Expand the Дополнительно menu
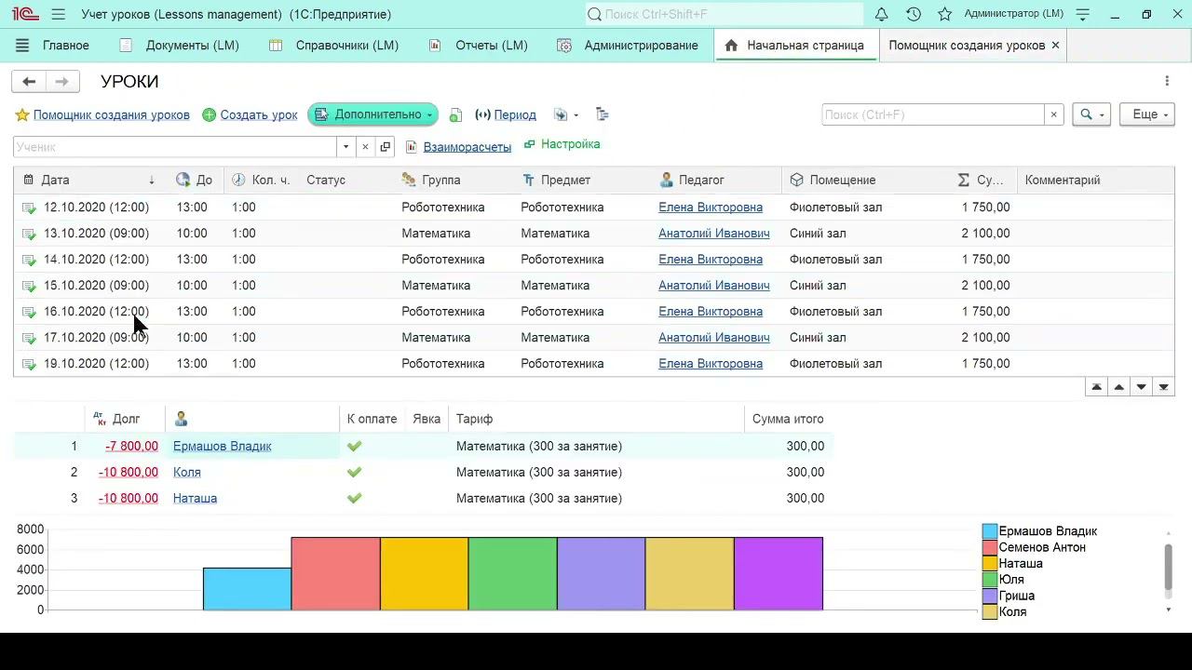 tap(372, 114)
